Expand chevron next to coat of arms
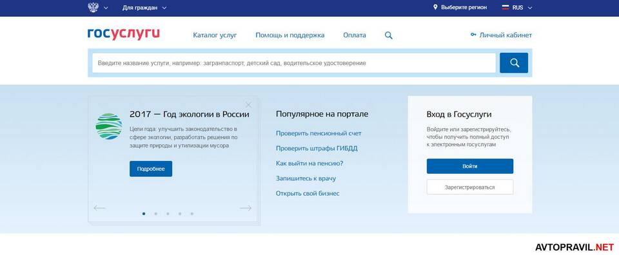 tap(105, 8)
